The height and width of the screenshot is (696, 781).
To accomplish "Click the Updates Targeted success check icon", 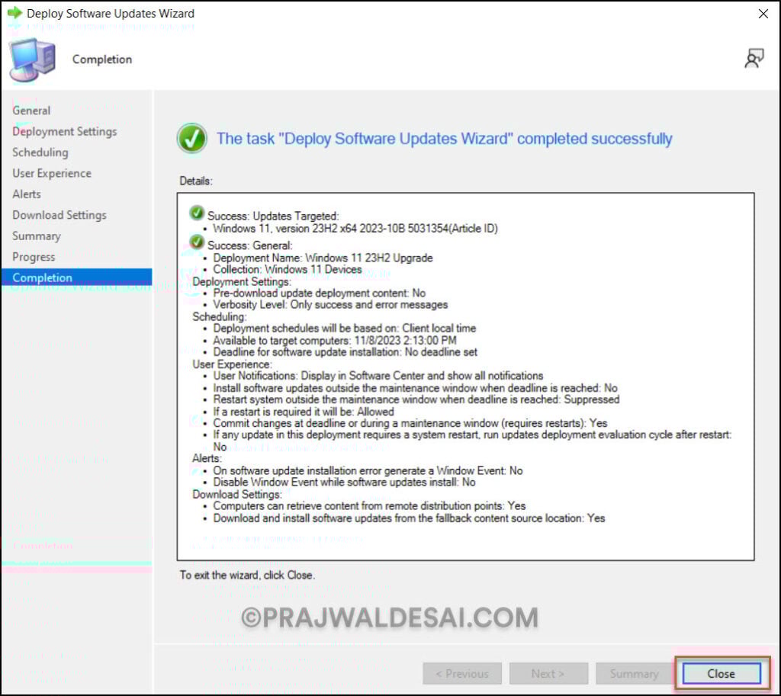I will coord(197,213).
